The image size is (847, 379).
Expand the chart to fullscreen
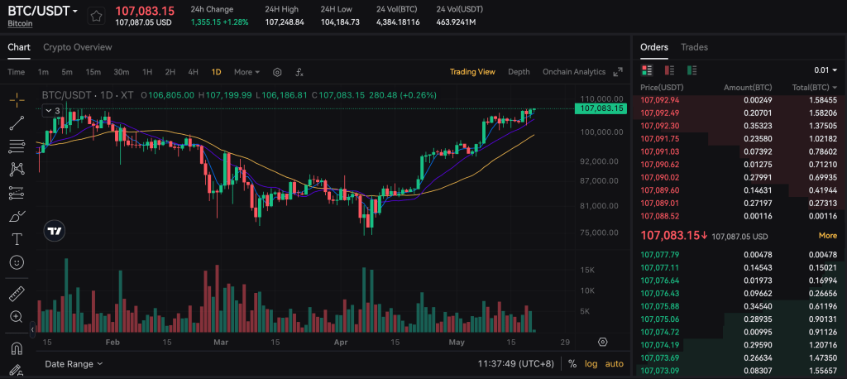617,72
